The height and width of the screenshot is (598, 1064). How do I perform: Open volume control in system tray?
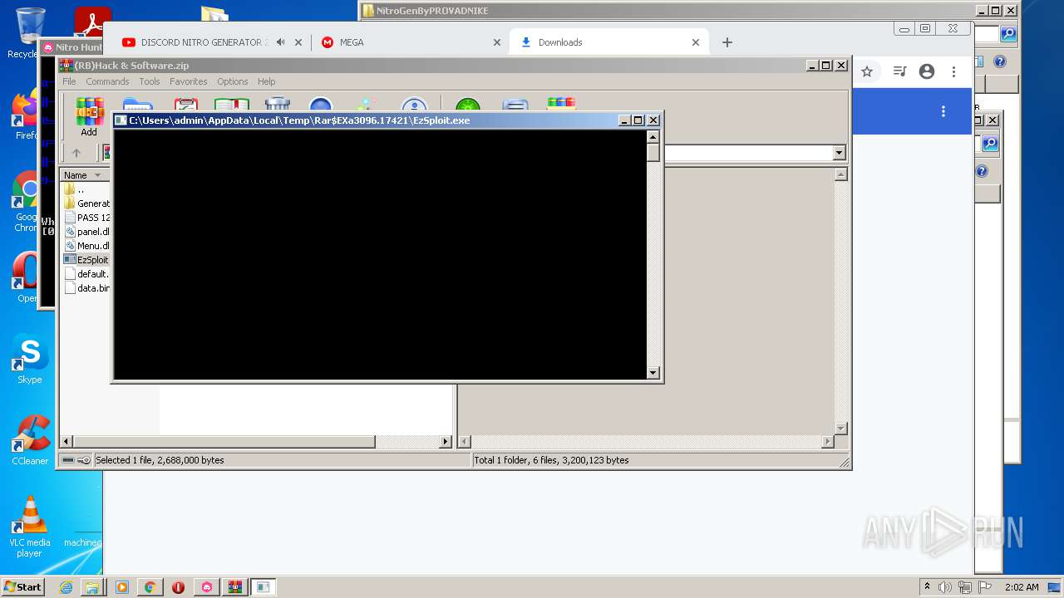(945, 587)
